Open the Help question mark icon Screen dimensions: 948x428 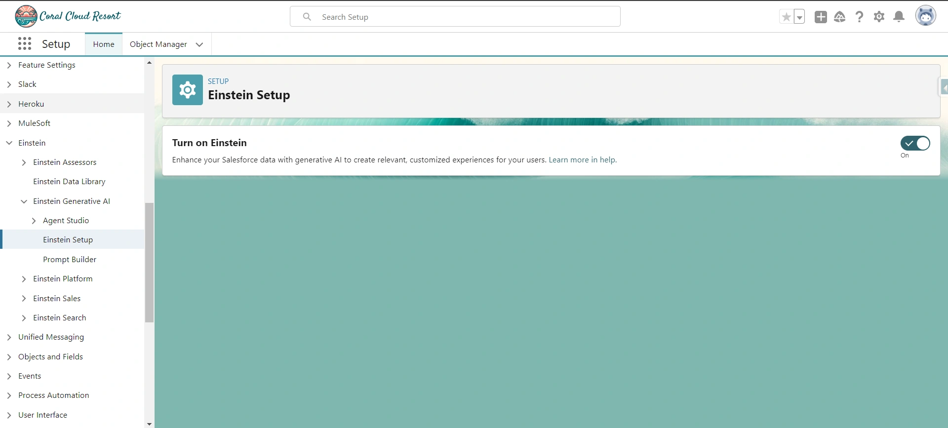click(860, 17)
